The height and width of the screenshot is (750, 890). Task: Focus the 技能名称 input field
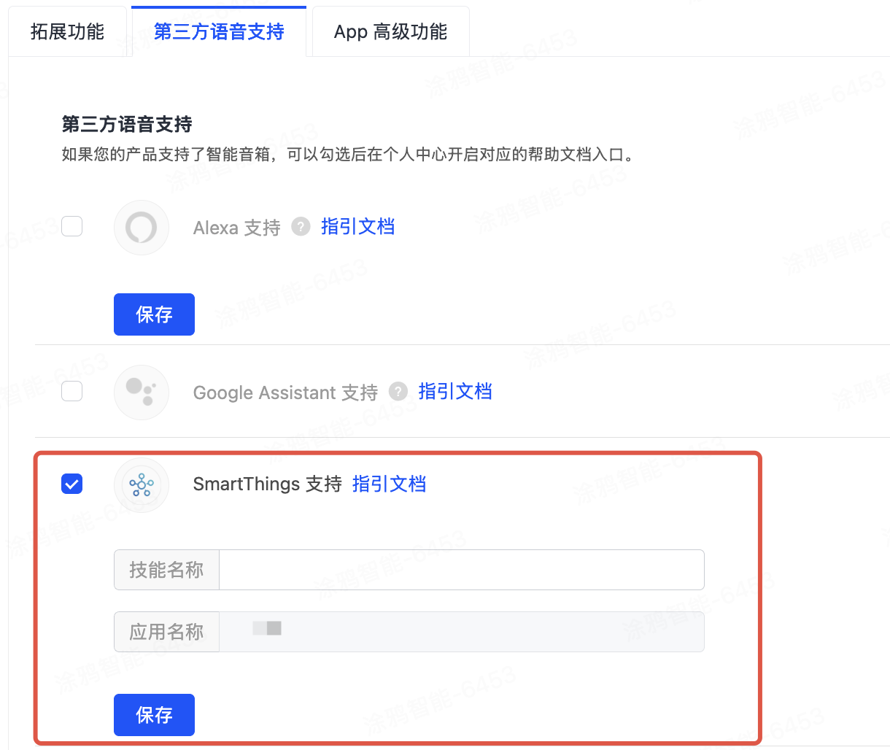click(x=461, y=570)
